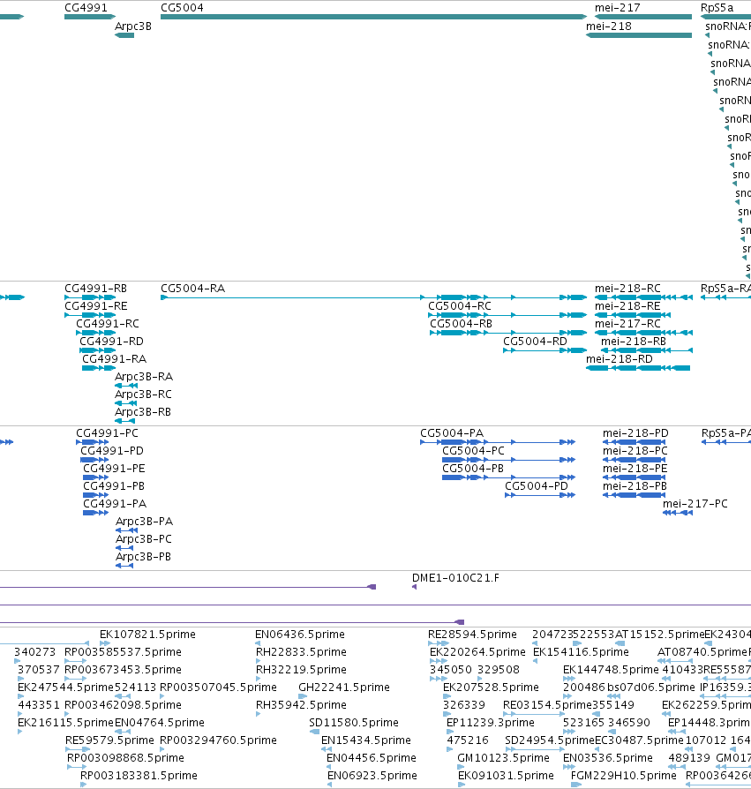751x789 pixels.
Task: Click the Arpc3B-RB transcript label
Action: pyautogui.click(x=143, y=411)
